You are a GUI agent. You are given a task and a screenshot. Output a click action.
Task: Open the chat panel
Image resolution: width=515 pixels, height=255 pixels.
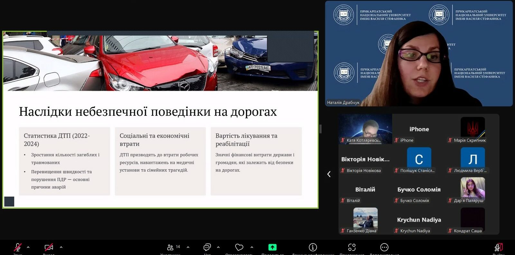(207, 247)
